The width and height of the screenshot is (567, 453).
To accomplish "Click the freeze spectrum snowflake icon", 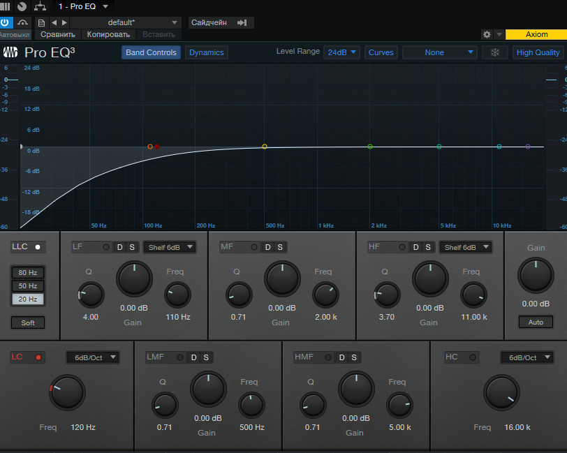I will click(x=494, y=52).
